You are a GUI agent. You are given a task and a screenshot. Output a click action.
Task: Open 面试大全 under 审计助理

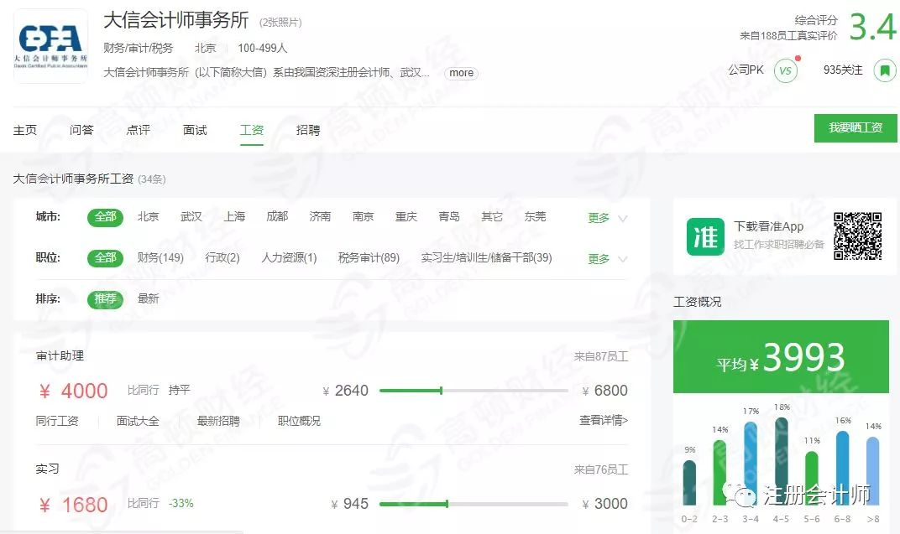click(x=138, y=421)
